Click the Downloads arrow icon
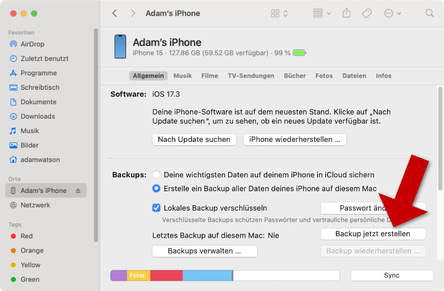Viewport: 444px width, 291px height. click(13, 116)
